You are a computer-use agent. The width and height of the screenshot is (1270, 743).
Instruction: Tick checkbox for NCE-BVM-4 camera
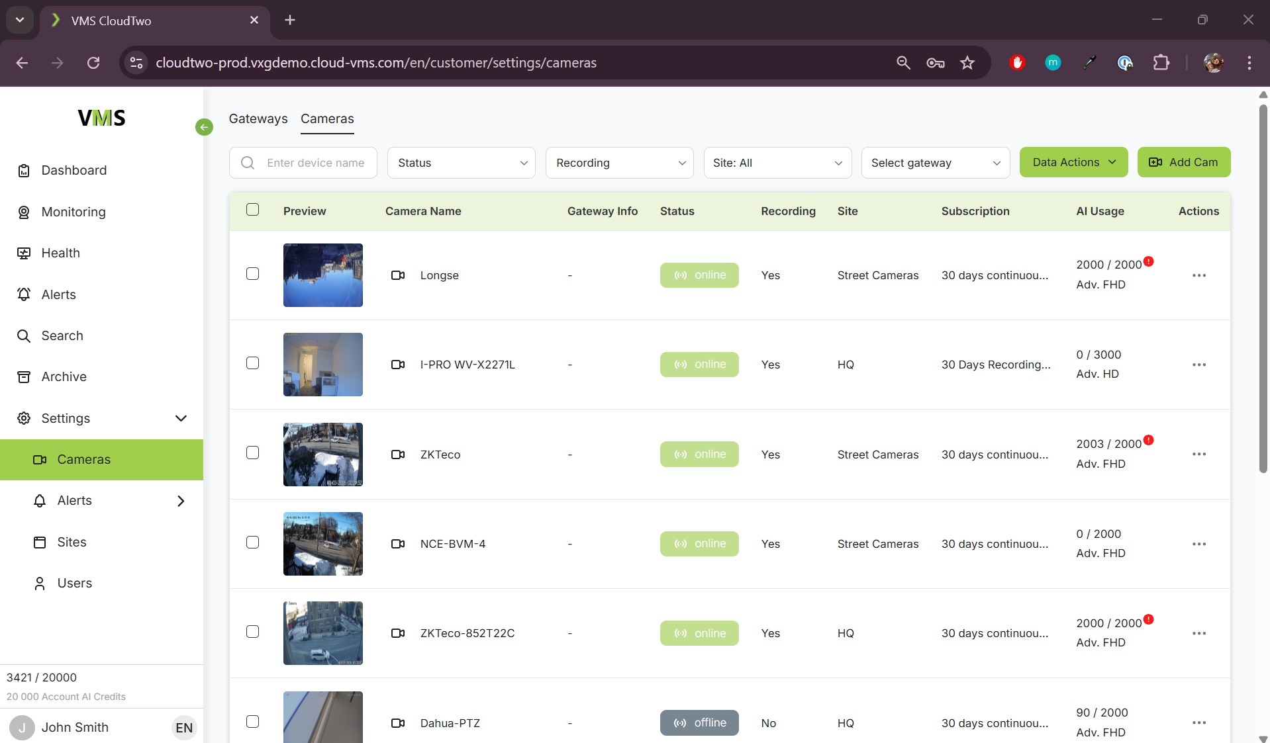pos(252,543)
